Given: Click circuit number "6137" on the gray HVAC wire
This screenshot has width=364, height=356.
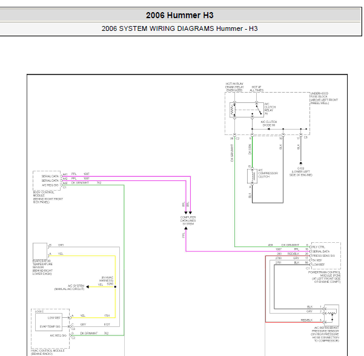Looking at the screenshot, I should (x=107, y=325).
